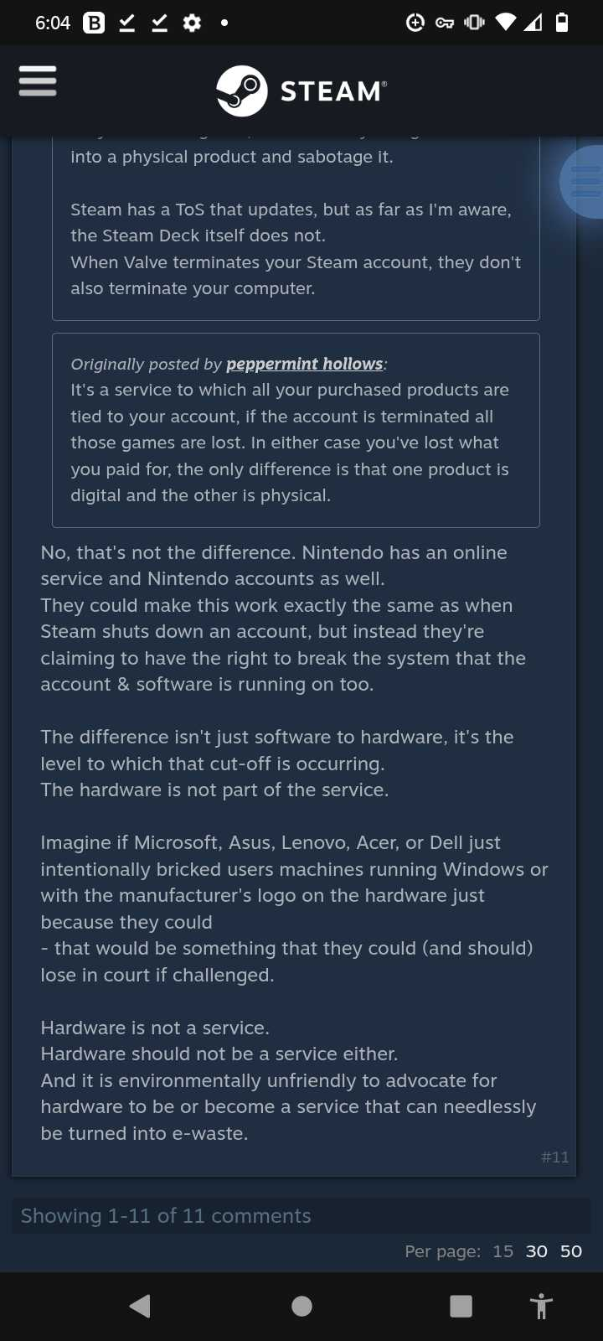Screen dimensions: 603x1341
Task: Tap the peppermint hollows quoted block
Action: 296,431
